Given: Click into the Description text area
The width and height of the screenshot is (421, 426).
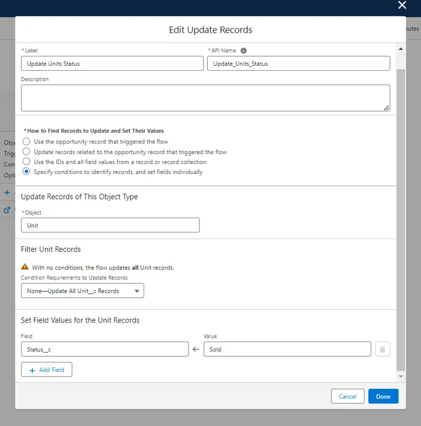Looking at the screenshot, I should (x=205, y=98).
